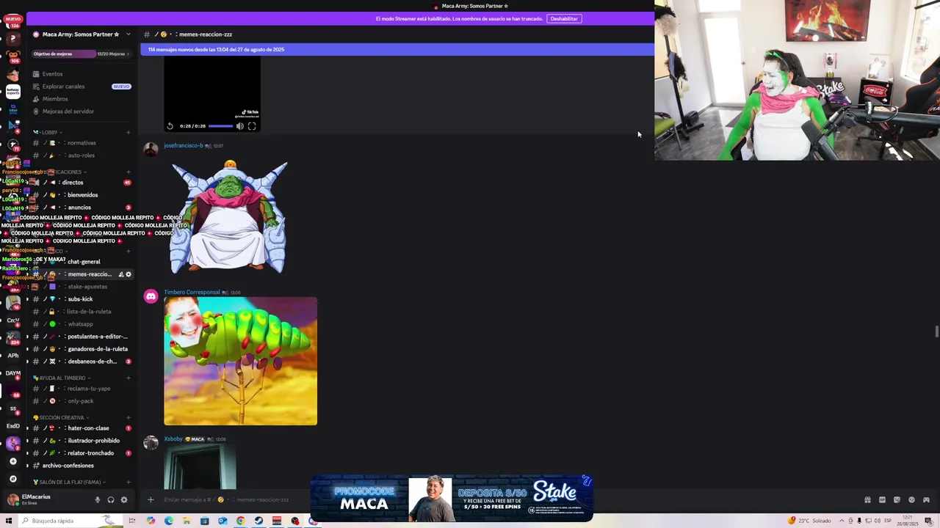The height and width of the screenshot is (528, 940).
Task: Open the S$ server icon
Action: (x=13, y=408)
